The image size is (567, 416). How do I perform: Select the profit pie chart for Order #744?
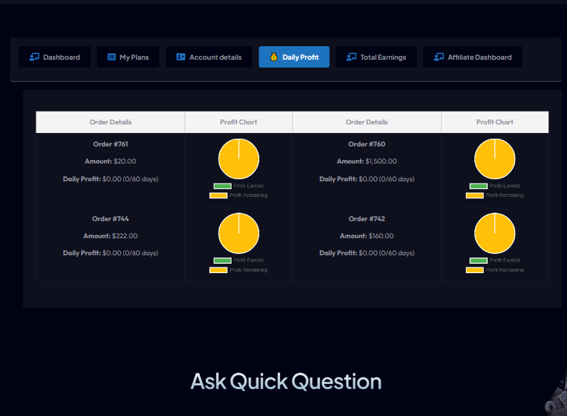239,234
